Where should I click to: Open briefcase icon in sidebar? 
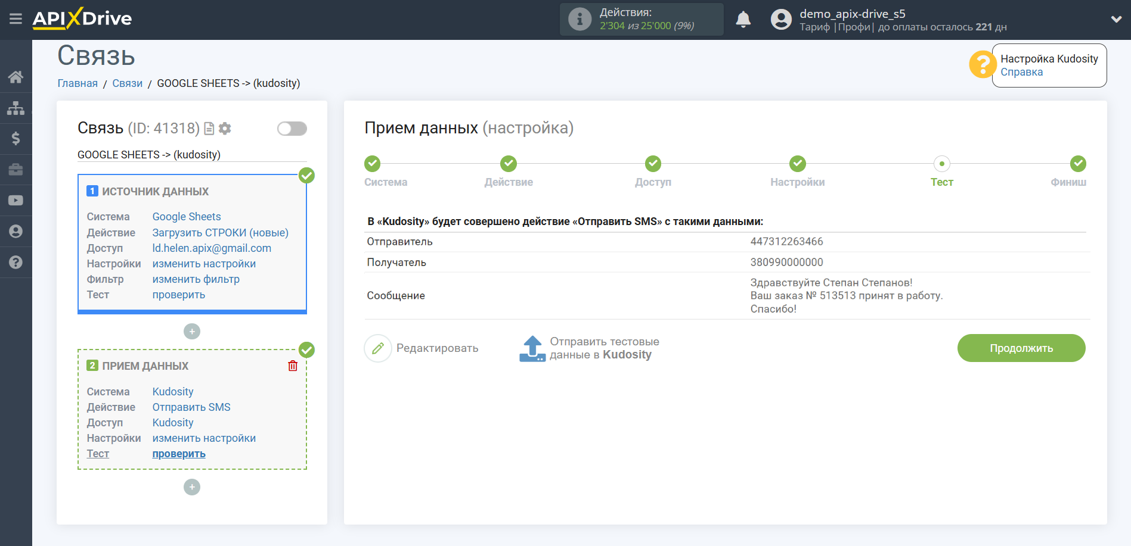click(x=16, y=170)
